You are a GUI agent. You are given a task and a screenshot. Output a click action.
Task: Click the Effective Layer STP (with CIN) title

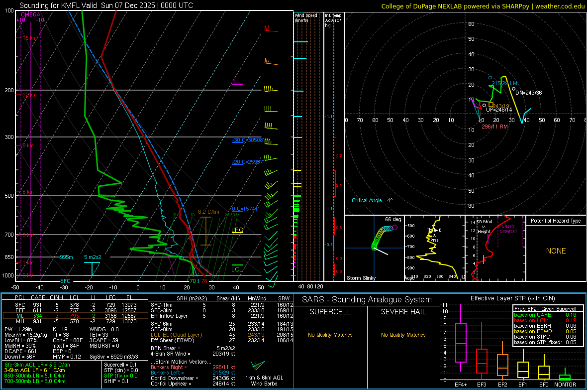point(512,298)
